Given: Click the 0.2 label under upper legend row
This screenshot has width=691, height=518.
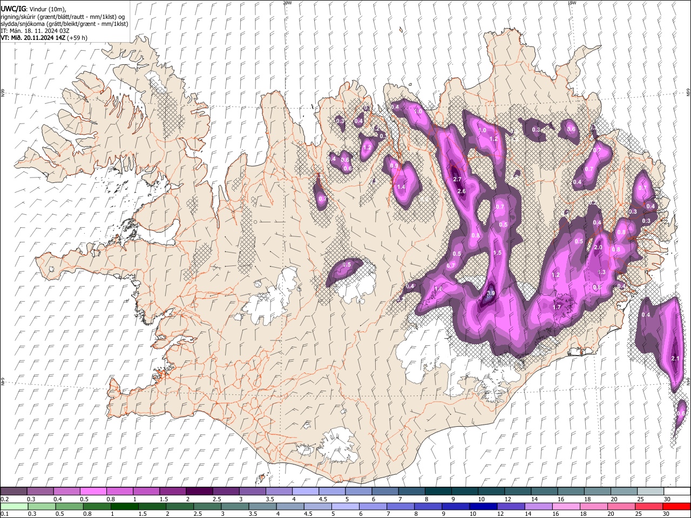Looking at the screenshot, I should pos(4,499).
